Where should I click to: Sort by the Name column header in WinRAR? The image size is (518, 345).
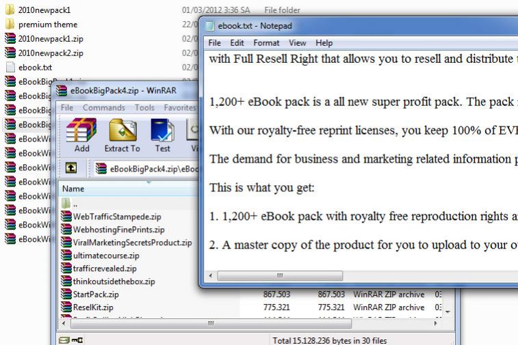pos(129,189)
